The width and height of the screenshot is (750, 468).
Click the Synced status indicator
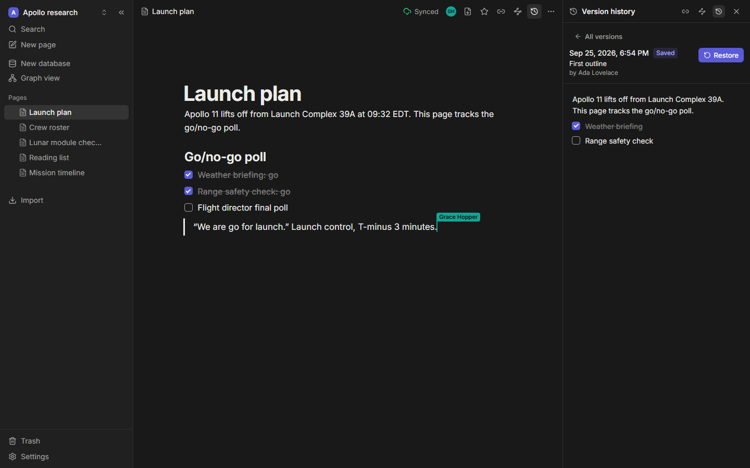coord(421,11)
